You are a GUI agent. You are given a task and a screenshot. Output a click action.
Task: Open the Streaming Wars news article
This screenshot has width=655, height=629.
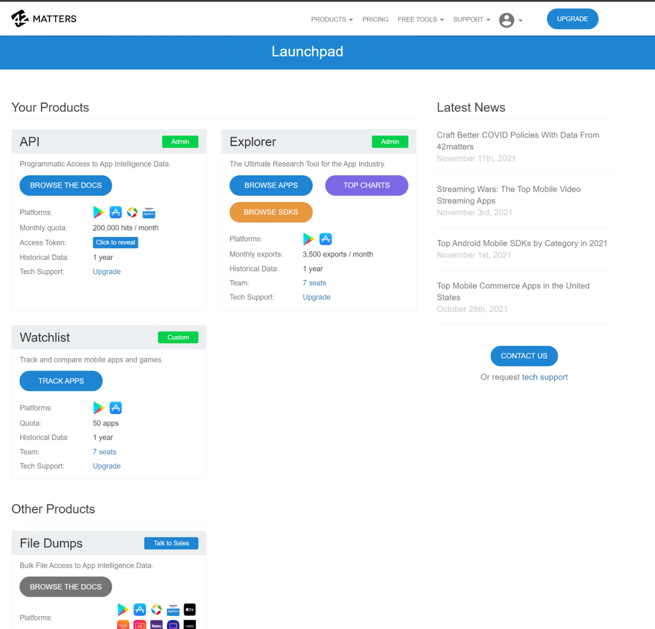(x=509, y=195)
